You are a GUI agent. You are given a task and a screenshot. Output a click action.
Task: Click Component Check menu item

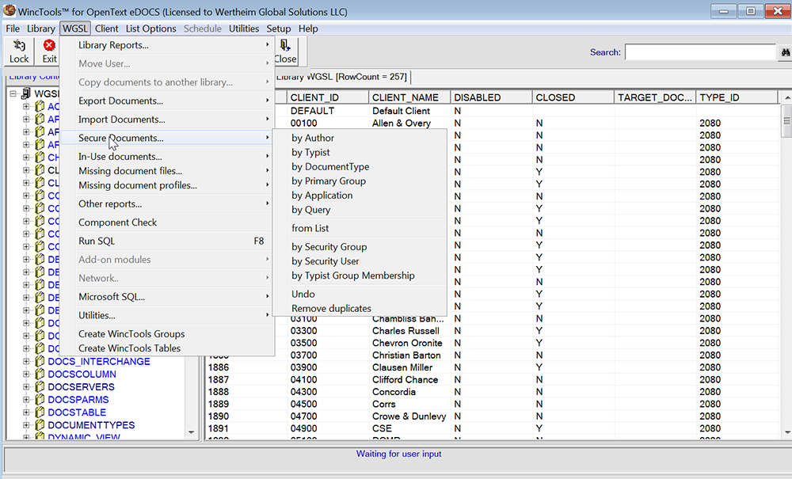coord(166,222)
